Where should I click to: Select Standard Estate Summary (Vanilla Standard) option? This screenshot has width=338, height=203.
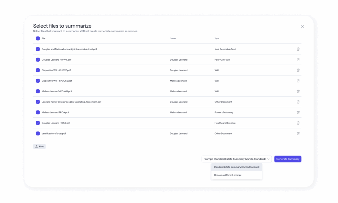(x=236, y=167)
